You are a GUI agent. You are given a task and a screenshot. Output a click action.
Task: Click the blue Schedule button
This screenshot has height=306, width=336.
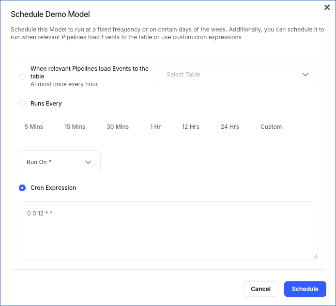(x=305, y=289)
